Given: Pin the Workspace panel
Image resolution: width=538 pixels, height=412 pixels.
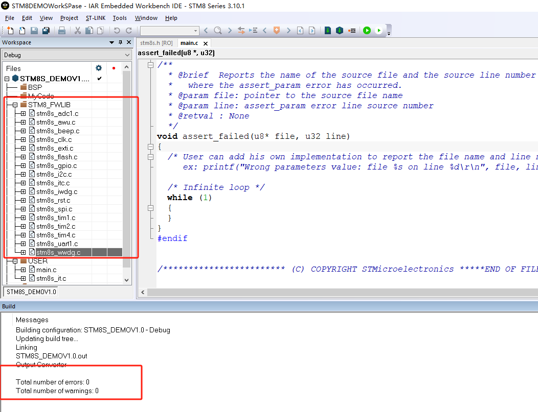Looking at the screenshot, I should [120, 42].
